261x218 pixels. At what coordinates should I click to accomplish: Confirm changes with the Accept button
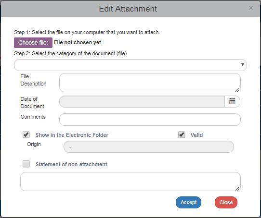[188, 202]
